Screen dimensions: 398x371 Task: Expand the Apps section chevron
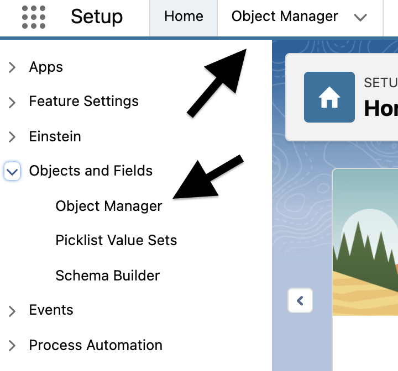[x=12, y=67]
